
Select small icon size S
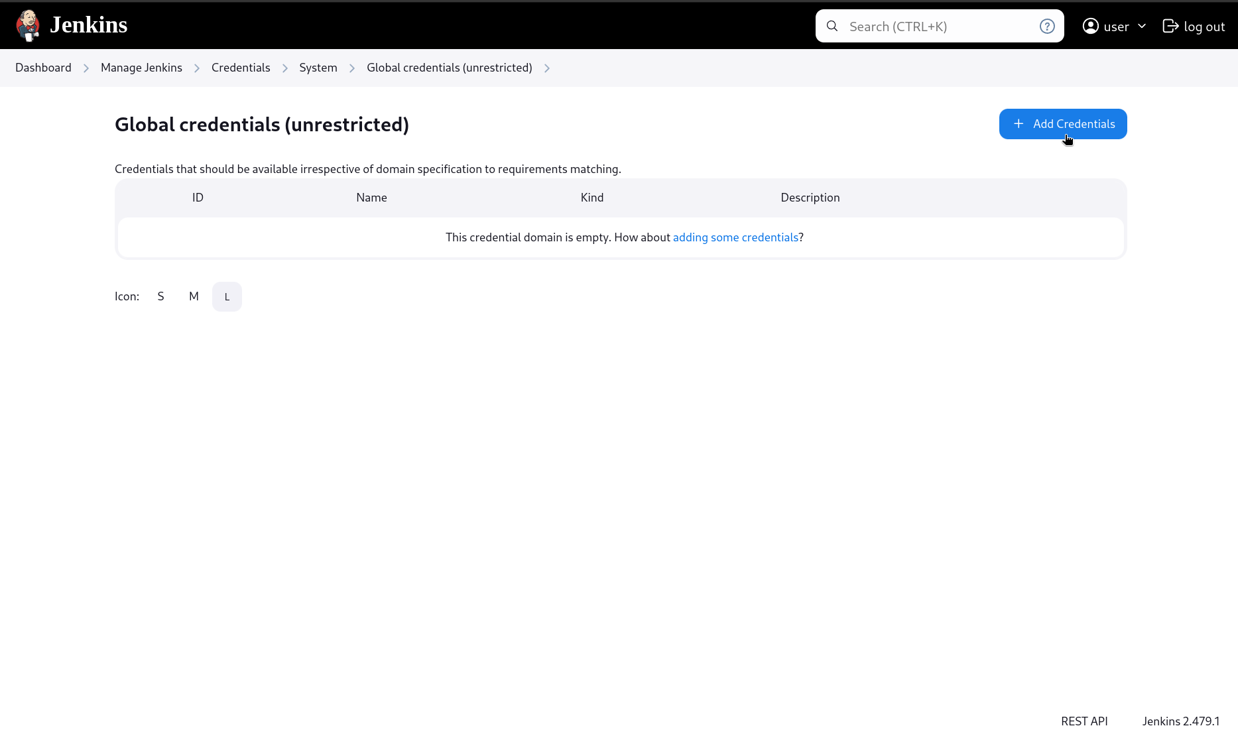(160, 296)
